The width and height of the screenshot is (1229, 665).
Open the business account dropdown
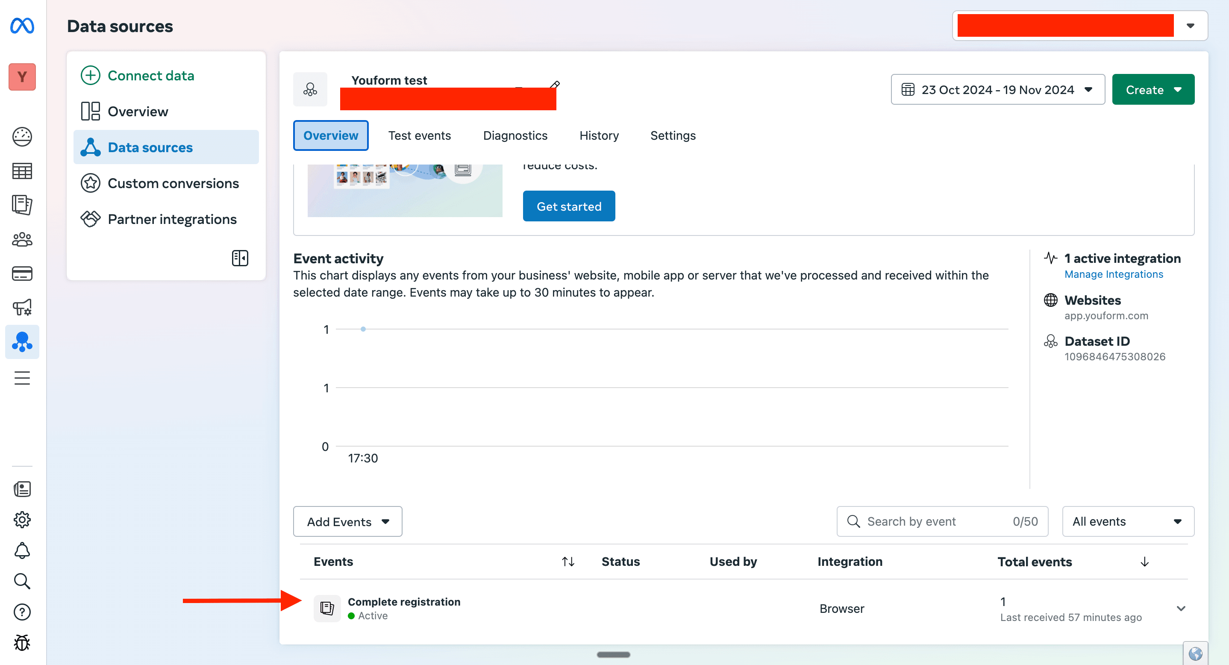(x=1080, y=26)
